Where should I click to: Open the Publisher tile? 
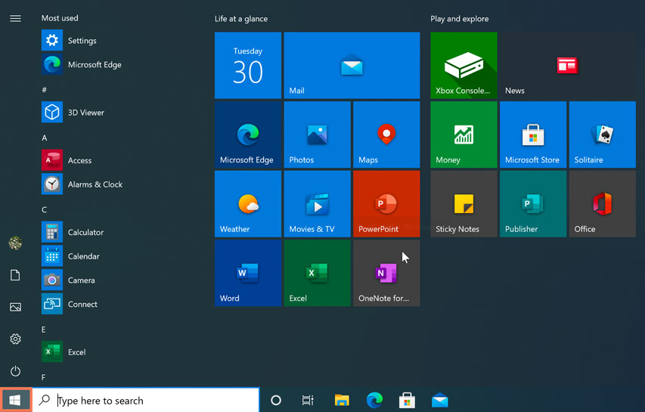coord(532,204)
